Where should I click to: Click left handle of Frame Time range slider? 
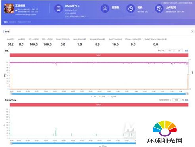tap(11, 143)
